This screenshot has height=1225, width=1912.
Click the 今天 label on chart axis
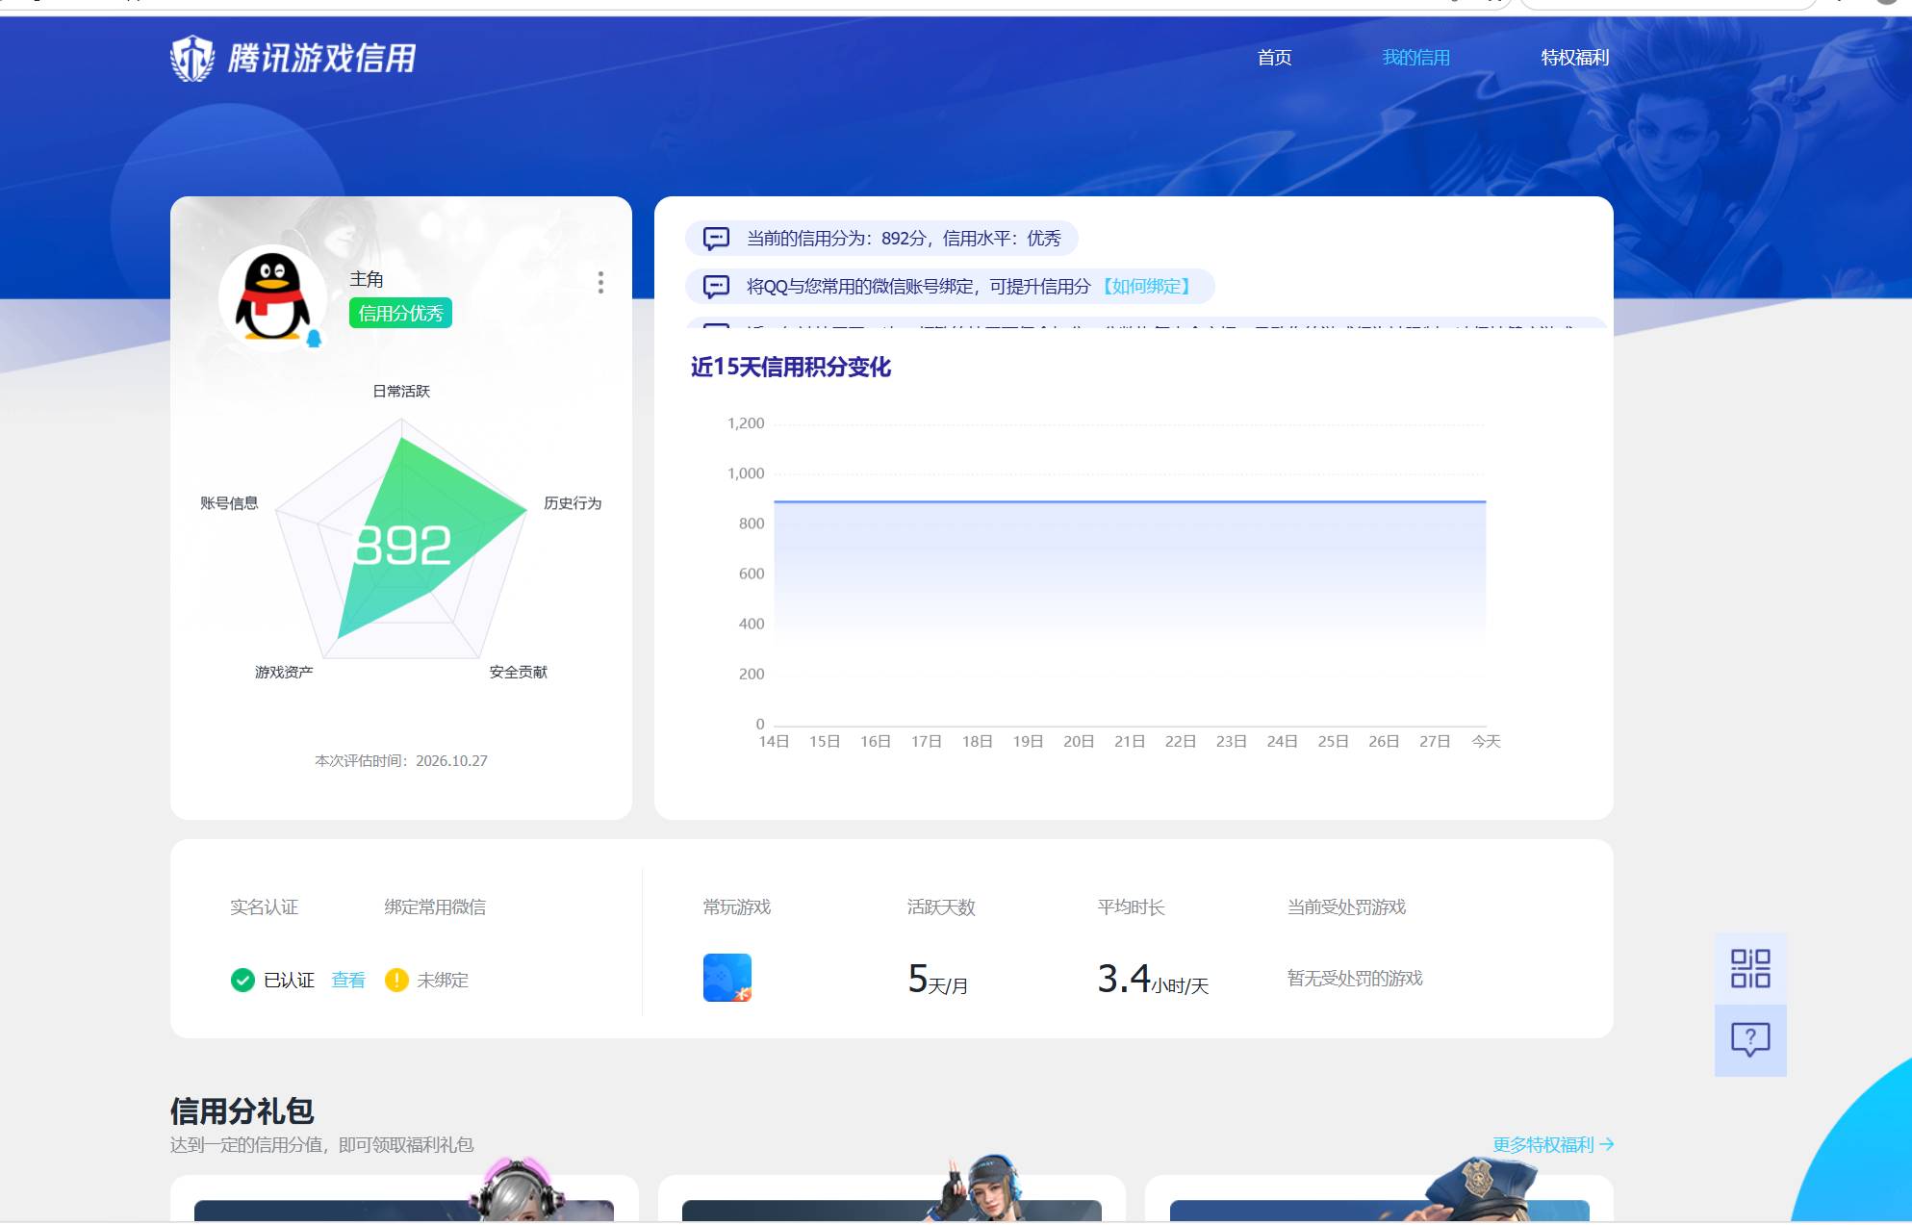point(1486,741)
